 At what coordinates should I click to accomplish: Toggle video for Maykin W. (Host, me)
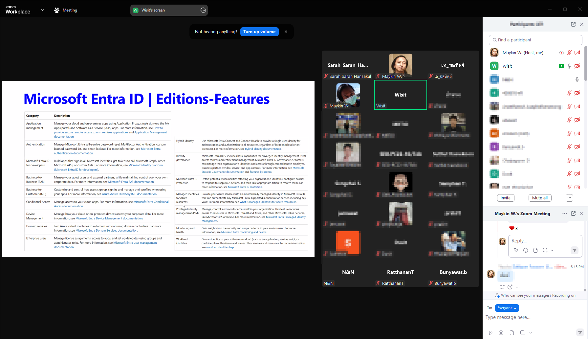click(x=577, y=53)
